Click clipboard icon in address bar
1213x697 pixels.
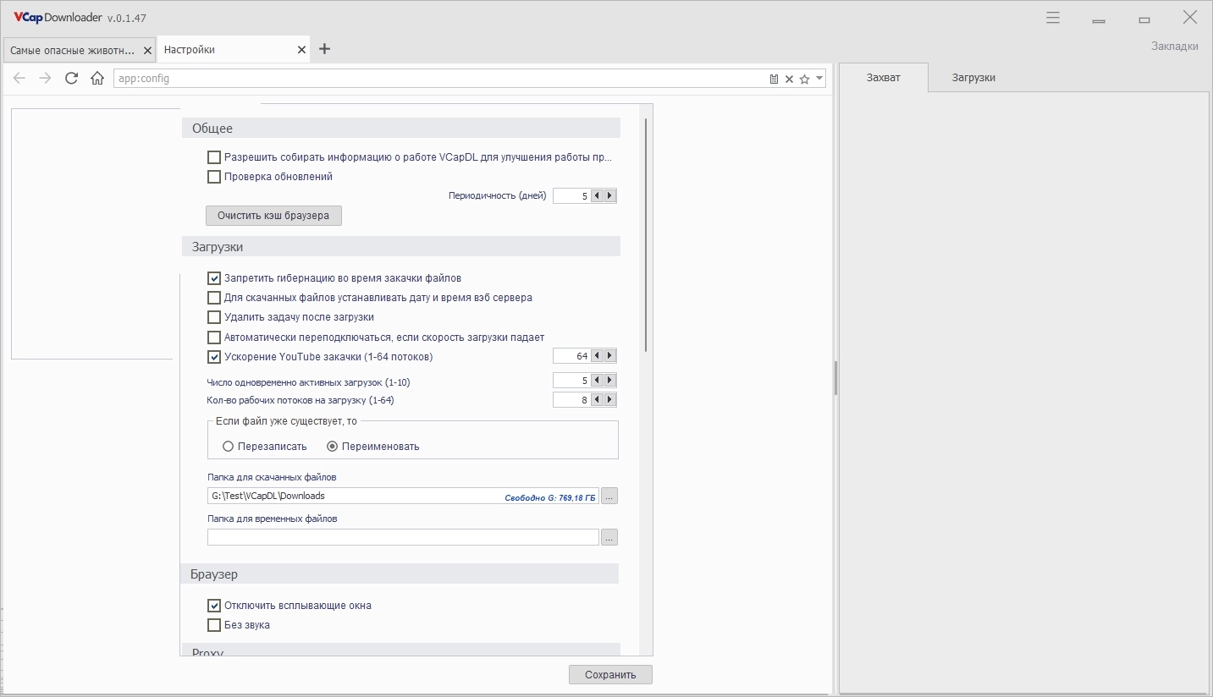774,79
